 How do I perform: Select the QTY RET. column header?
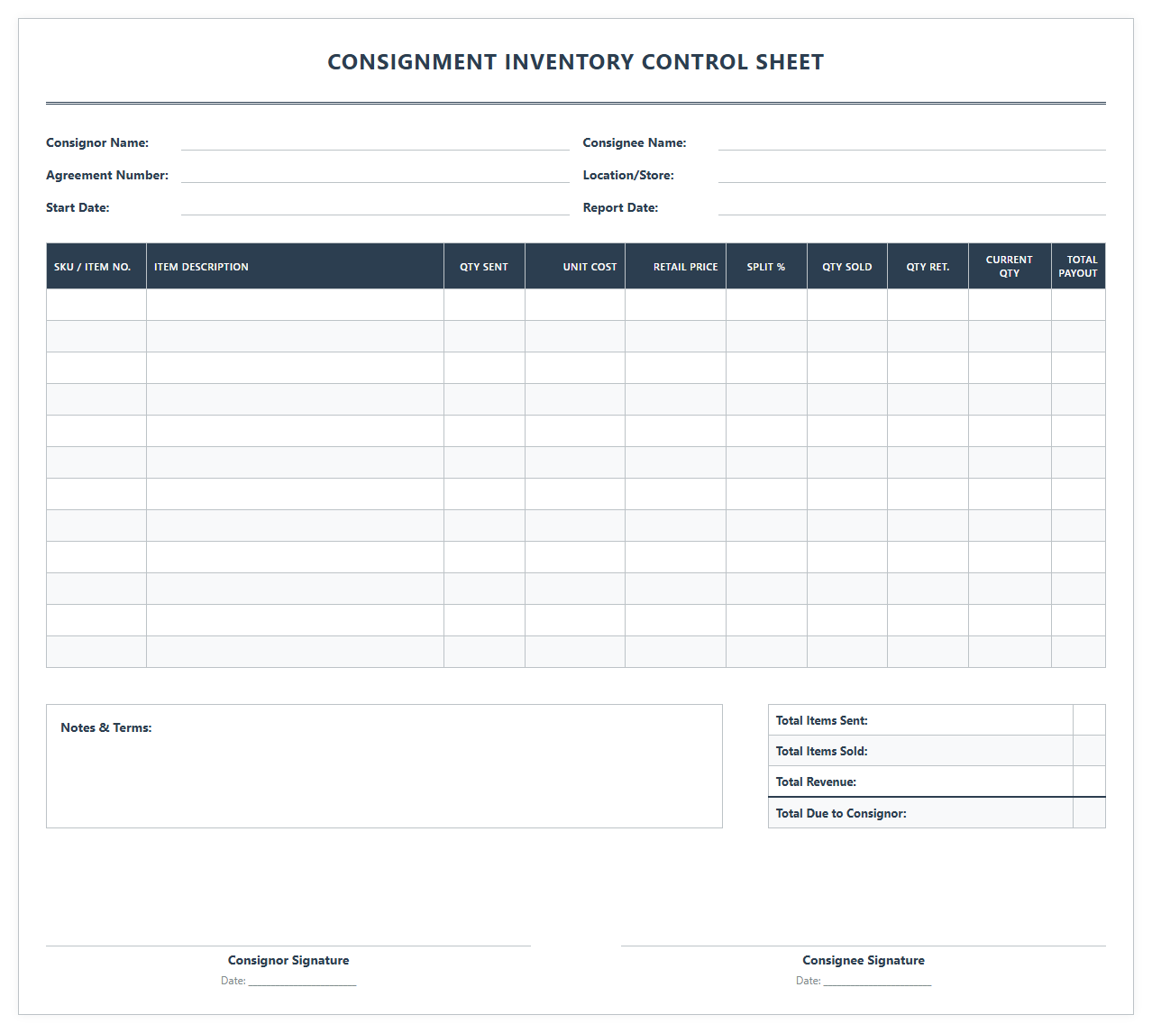pyautogui.click(x=928, y=266)
